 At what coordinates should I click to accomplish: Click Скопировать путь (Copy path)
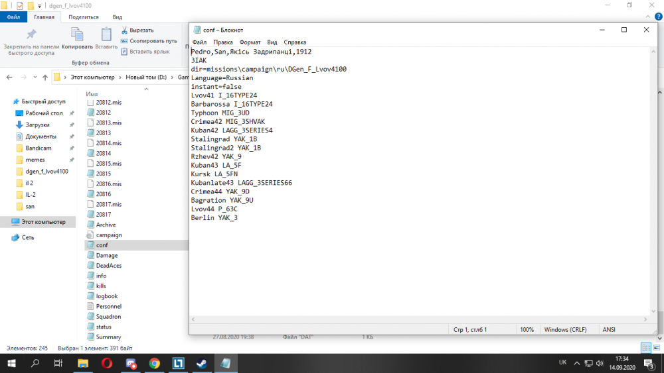[x=149, y=41]
